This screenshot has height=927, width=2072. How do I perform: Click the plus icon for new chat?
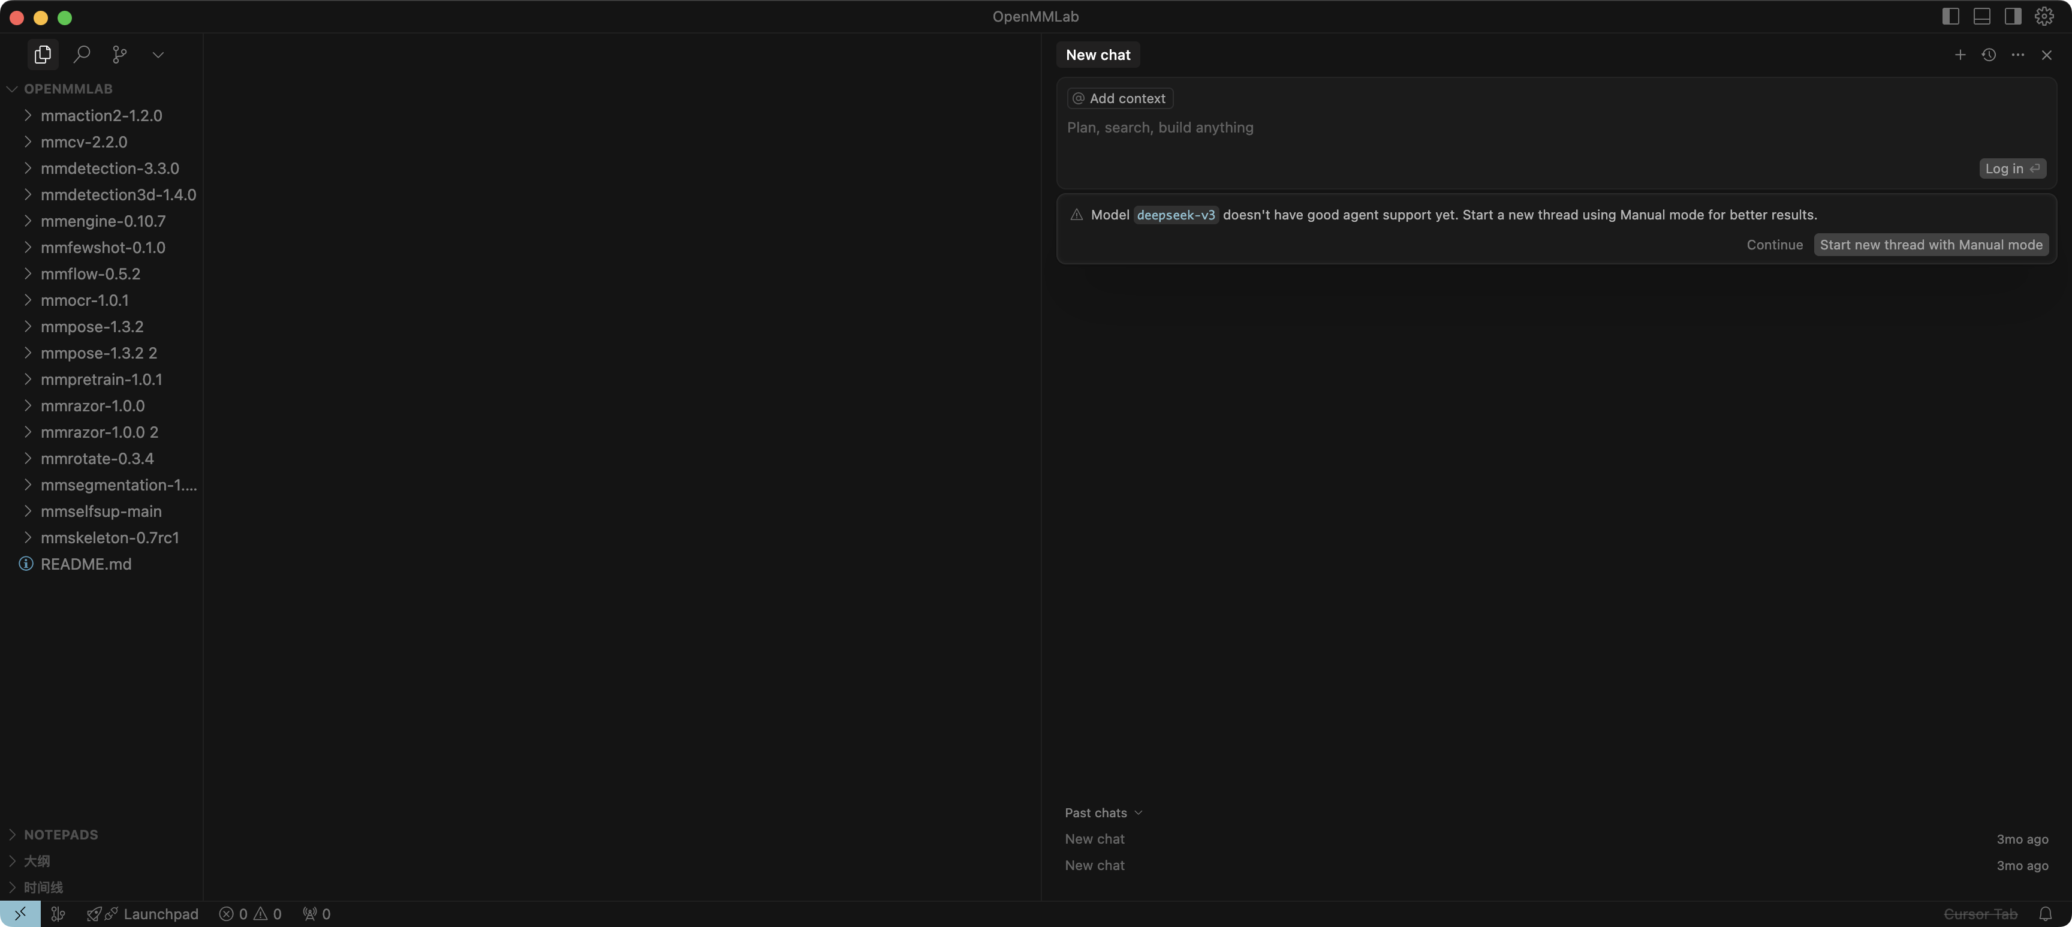click(x=1960, y=55)
